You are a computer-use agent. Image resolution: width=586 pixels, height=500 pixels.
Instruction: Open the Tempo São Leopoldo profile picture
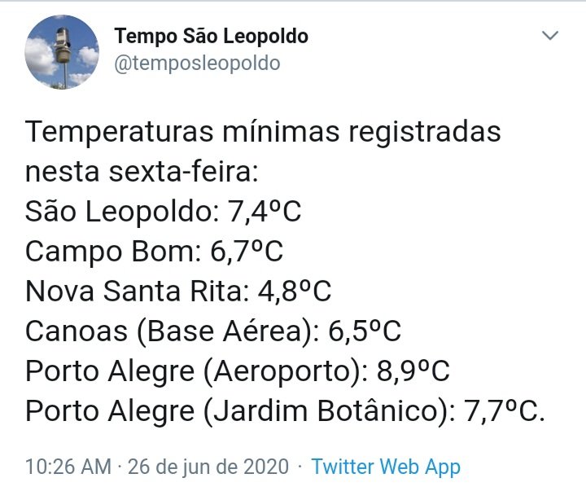[x=62, y=52]
